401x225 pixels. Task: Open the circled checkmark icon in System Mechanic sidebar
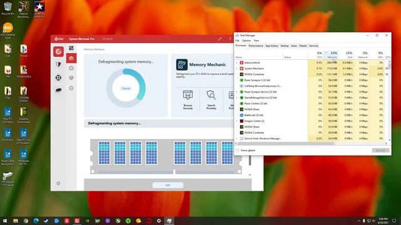pyautogui.click(x=71, y=88)
